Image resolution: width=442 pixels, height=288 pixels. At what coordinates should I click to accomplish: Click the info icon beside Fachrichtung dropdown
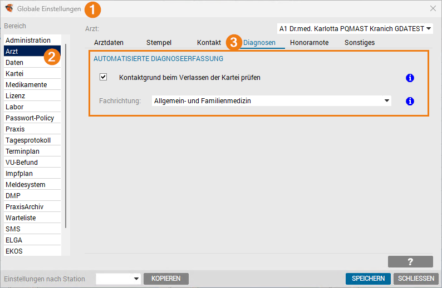tap(410, 101)
